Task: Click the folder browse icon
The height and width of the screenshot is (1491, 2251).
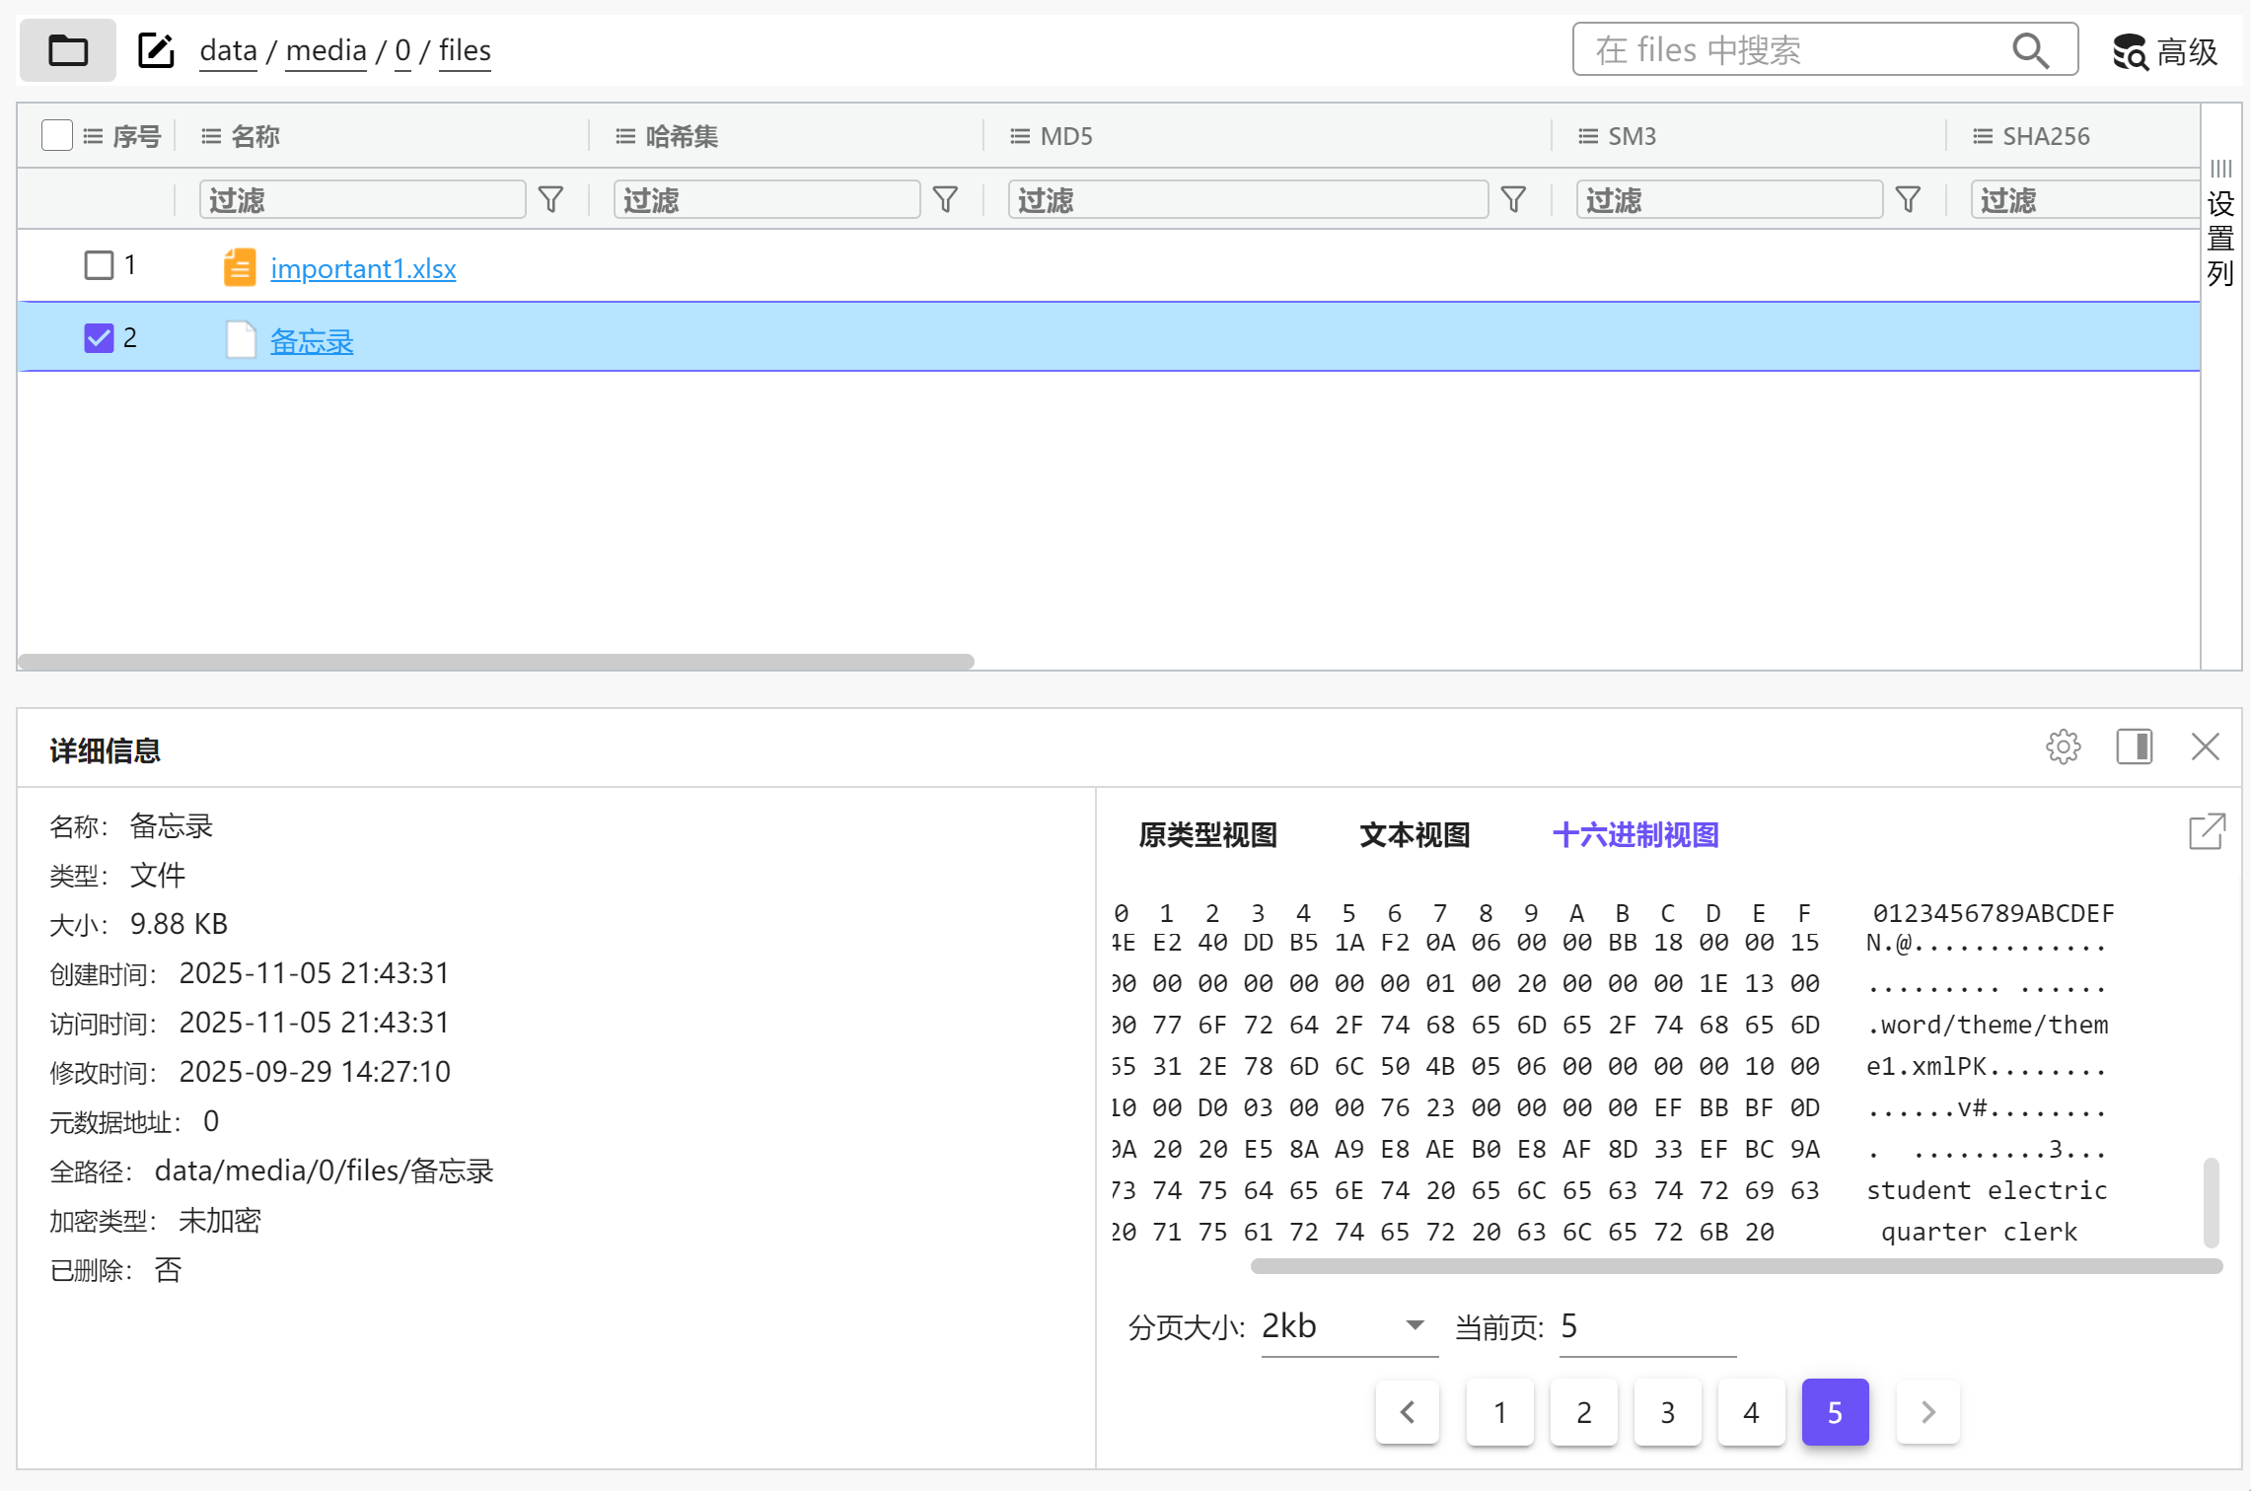Action: pyautogui.click(x=67, y=50)
